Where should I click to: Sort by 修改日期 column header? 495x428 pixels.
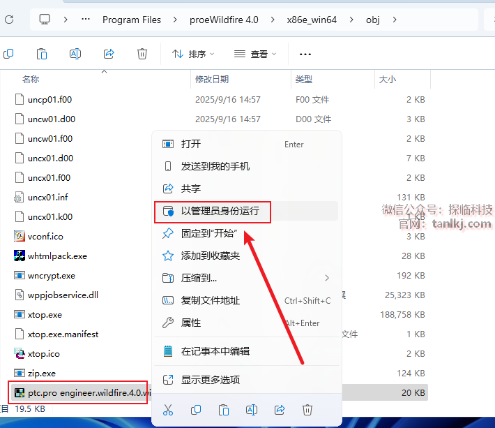[212, 79]
